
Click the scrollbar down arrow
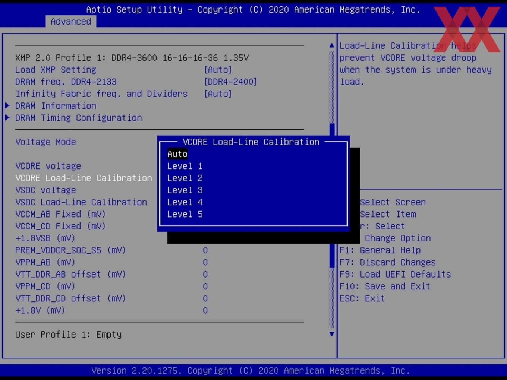point(332,334)
